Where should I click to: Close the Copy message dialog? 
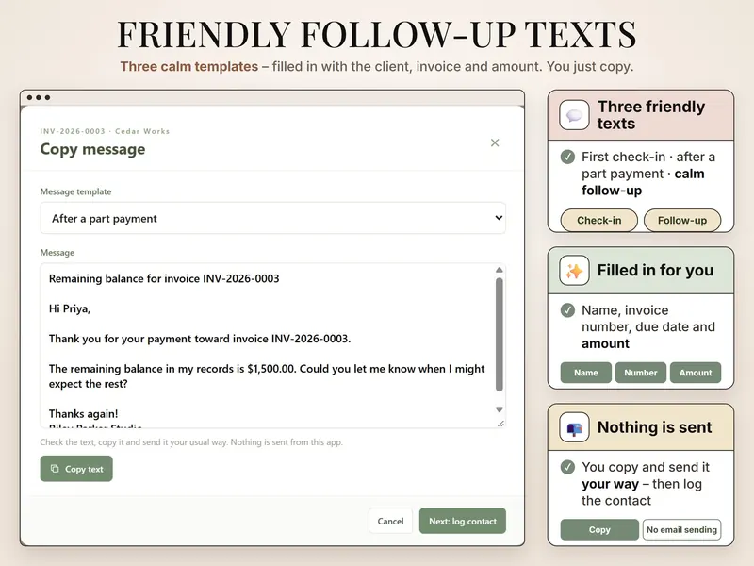(494, 142)
